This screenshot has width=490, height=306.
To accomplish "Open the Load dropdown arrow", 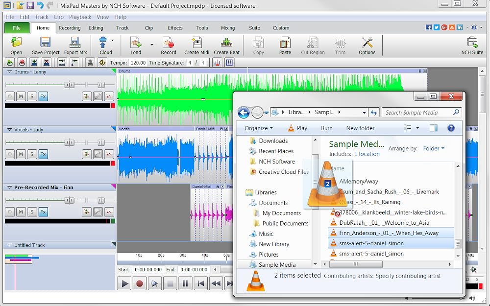I will point(152,45).
